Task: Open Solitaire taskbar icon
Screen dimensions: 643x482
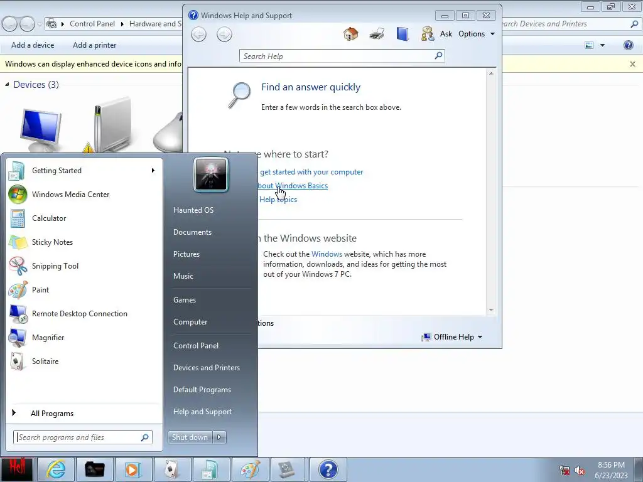Action: tap(171, 469)
